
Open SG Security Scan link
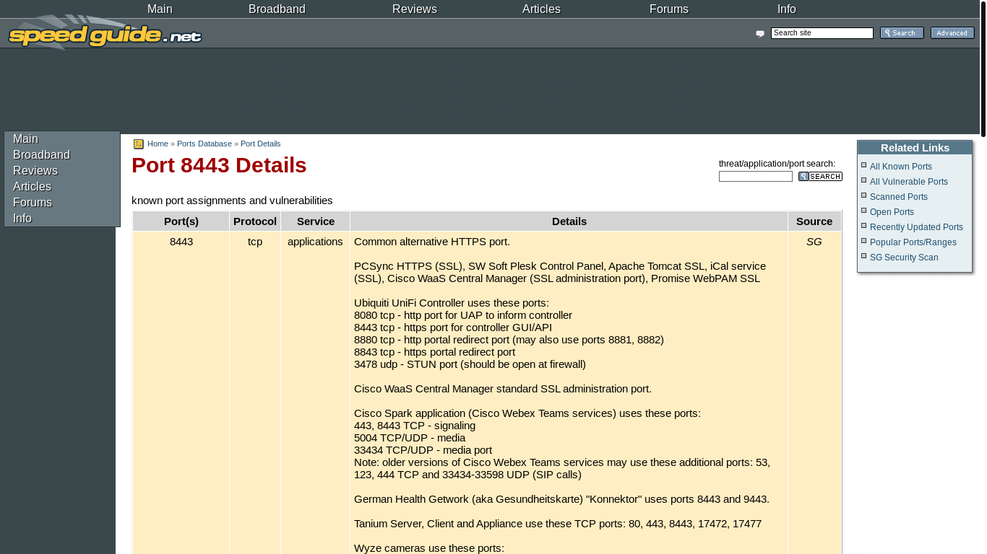click(x=903, y=258)
